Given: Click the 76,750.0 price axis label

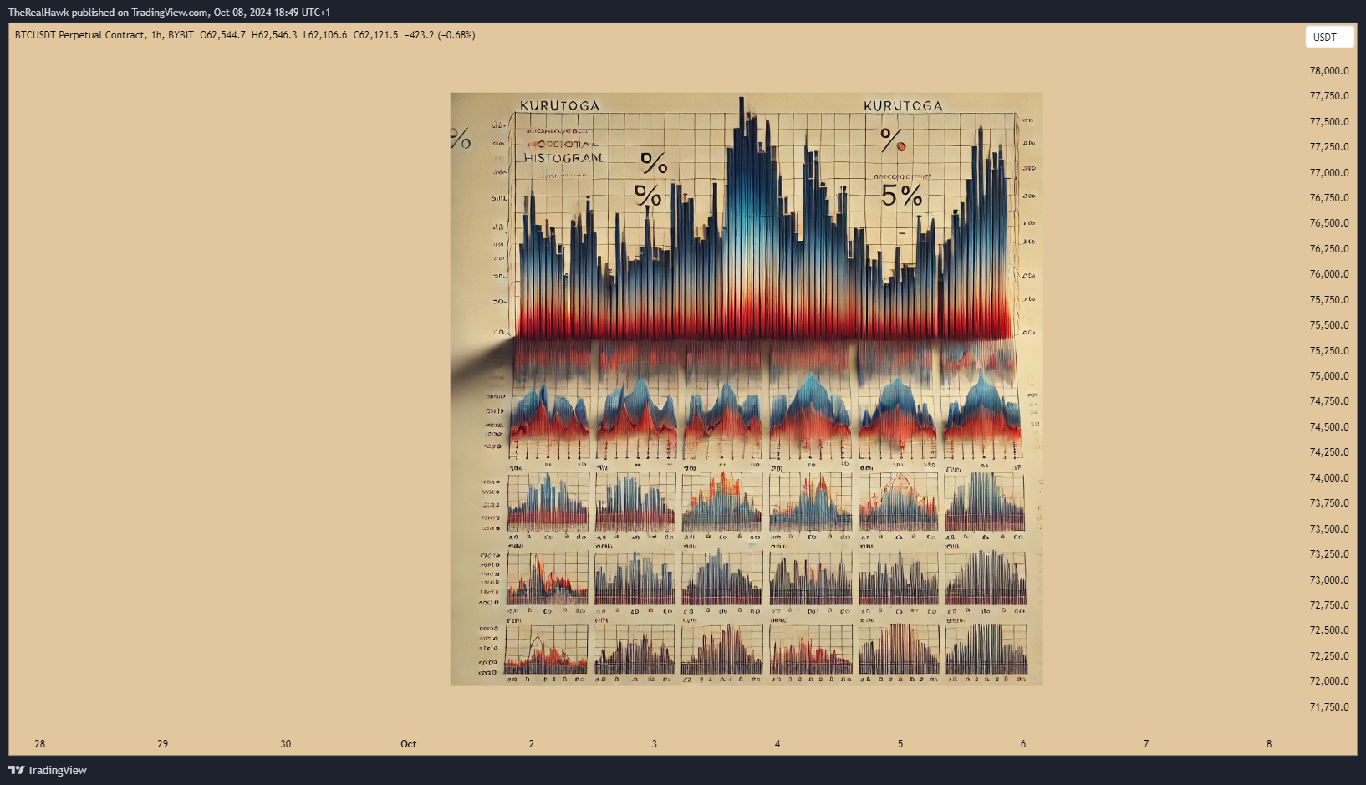Looking at the screenshot, I should coord(1329,198).
